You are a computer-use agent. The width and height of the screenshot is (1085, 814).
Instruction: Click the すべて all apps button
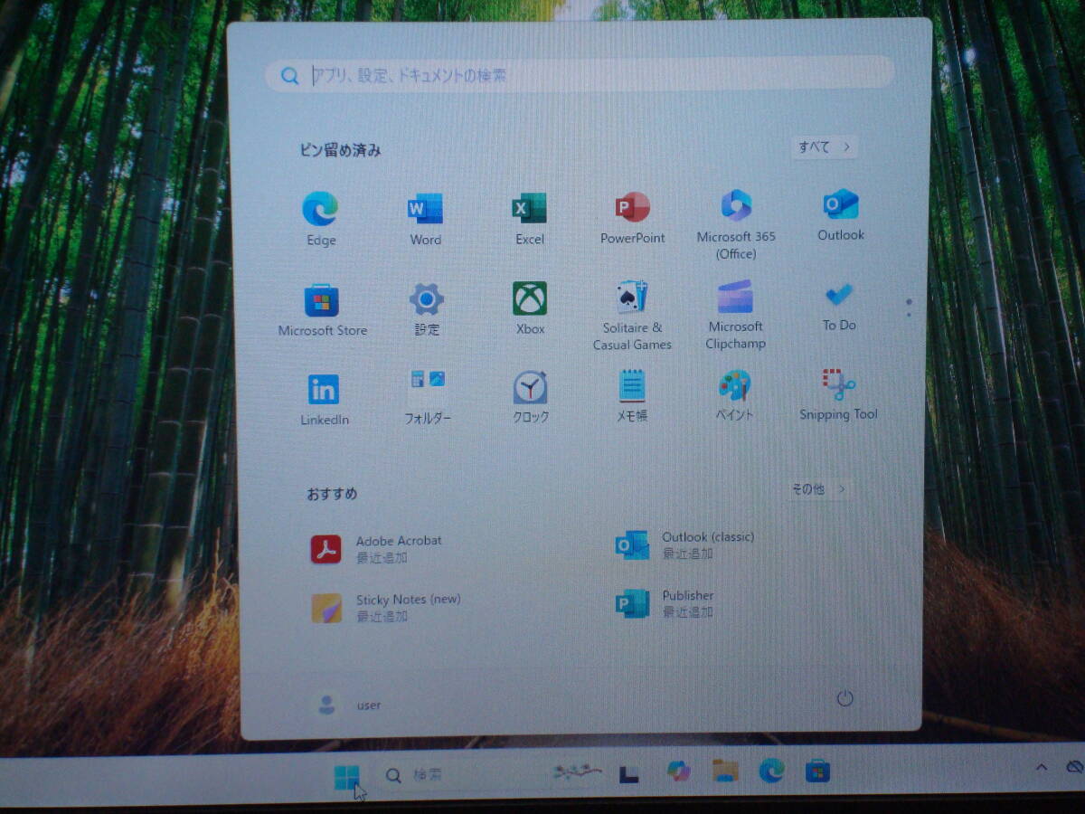(824, 147)
